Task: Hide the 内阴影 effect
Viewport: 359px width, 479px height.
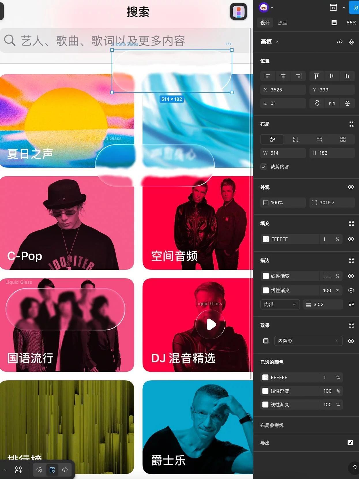Action: pyautogui.click(x=351, y=341)
